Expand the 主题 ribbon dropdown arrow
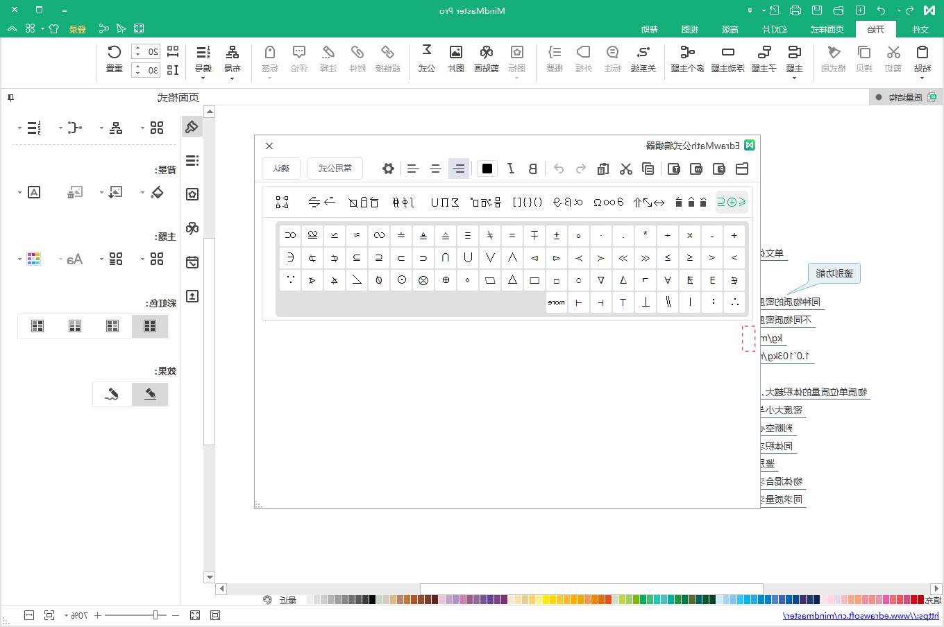The width and height of the screenshot is (944, 627). (x=795, y=78)
